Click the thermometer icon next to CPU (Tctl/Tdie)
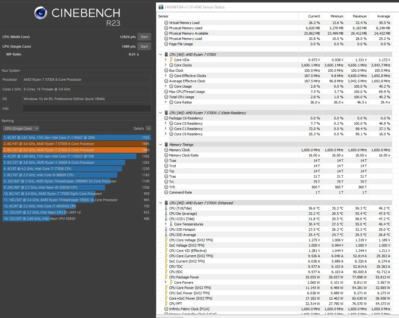Viewport: 399px width, 318px height. coord(166,208)
